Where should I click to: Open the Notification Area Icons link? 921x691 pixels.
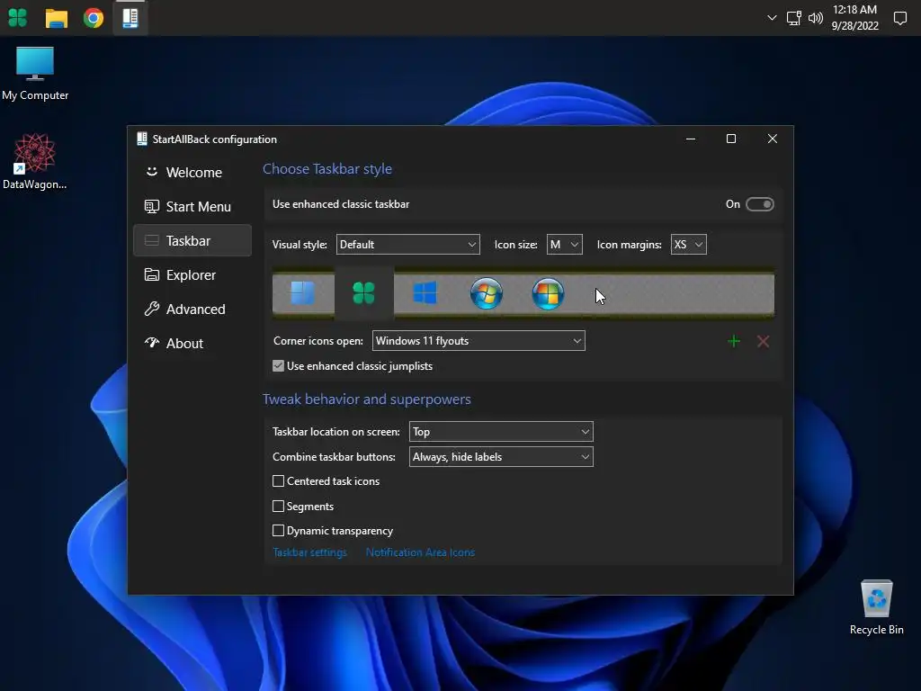pos(420,552)
